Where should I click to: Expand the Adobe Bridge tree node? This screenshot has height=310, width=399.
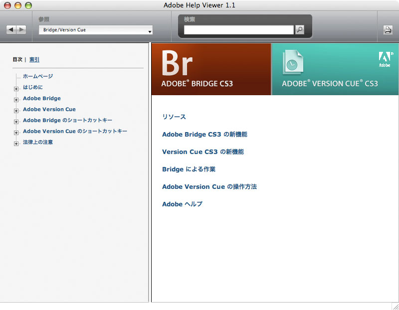pos(16,100)
